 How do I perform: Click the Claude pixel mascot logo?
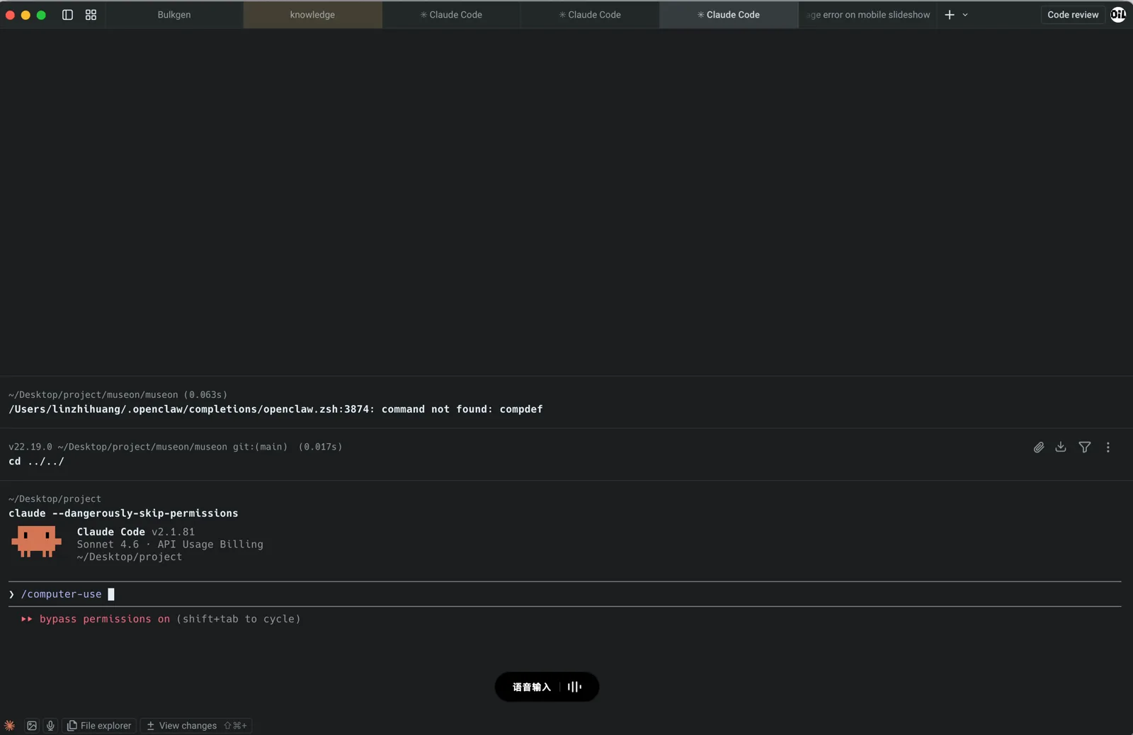point(36,542)
